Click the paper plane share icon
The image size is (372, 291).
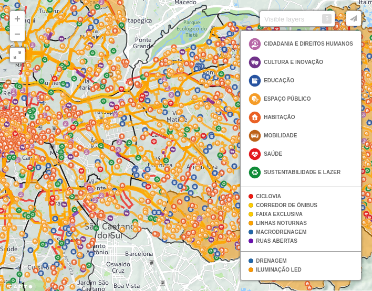(354, 19)
